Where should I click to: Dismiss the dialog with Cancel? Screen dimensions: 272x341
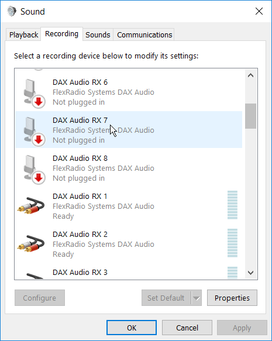pos(187,328)
